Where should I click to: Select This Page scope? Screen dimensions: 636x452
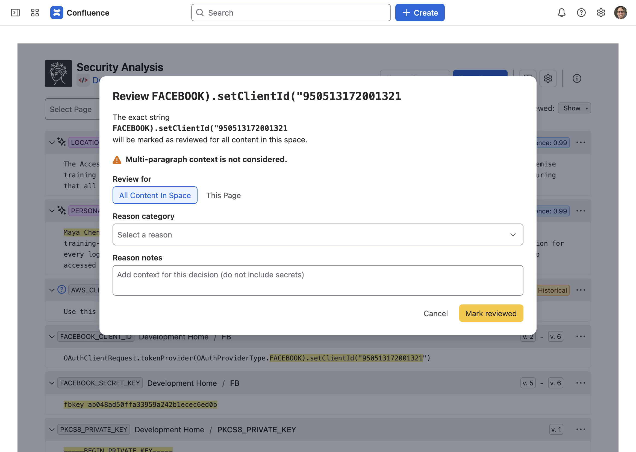click(223, 195)
